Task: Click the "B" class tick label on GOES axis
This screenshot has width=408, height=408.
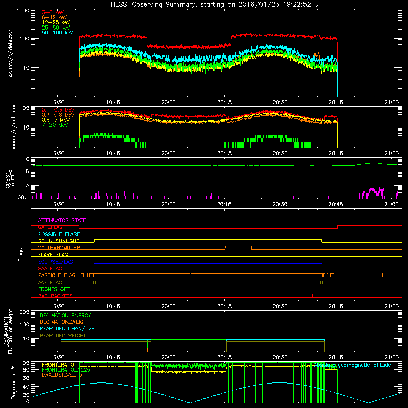Action: 28,171
